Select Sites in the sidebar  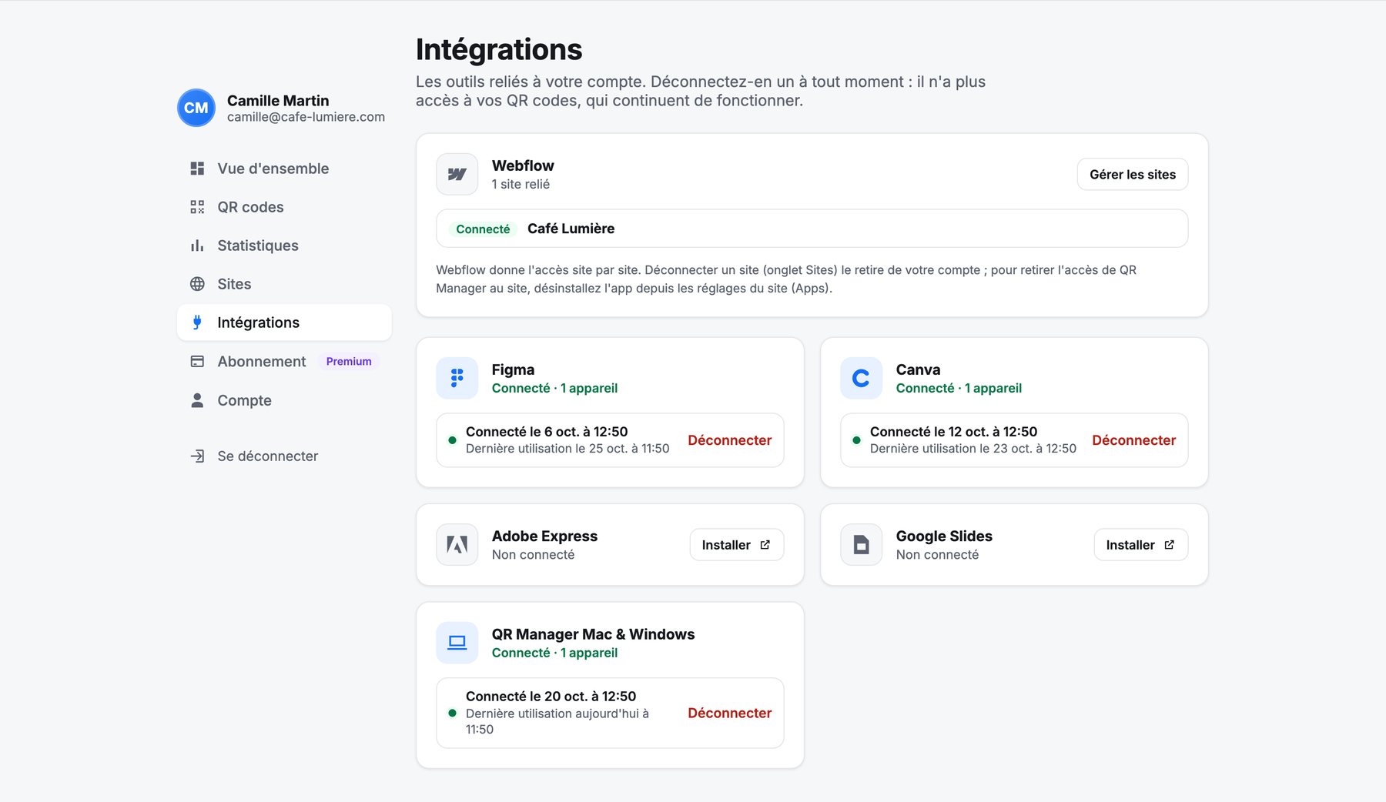(x=284, y=284)
